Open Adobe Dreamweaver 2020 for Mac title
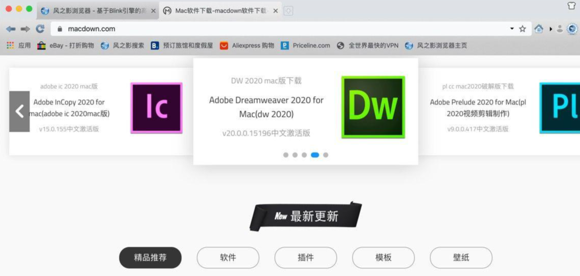 coord(266,107)
